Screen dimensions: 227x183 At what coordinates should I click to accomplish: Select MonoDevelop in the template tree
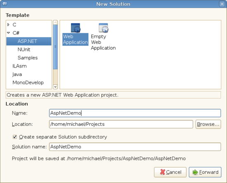click(x=29, y=83)
